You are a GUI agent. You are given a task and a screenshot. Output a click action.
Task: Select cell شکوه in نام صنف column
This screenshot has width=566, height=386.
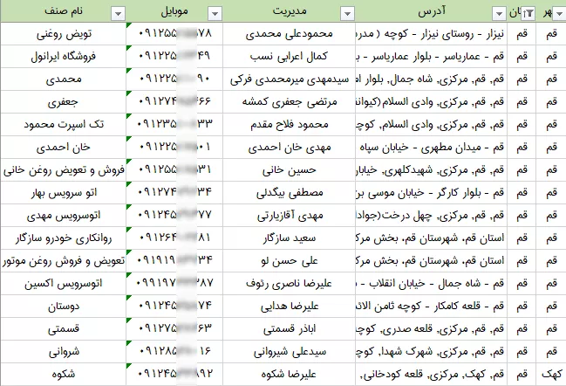(63, 375)
